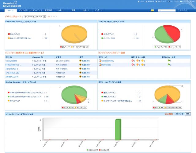Click the Startup-Running conformity pie chart
The height and width of the screenshot is (153, 196).
pyautogui.click(x=74, y=95)
